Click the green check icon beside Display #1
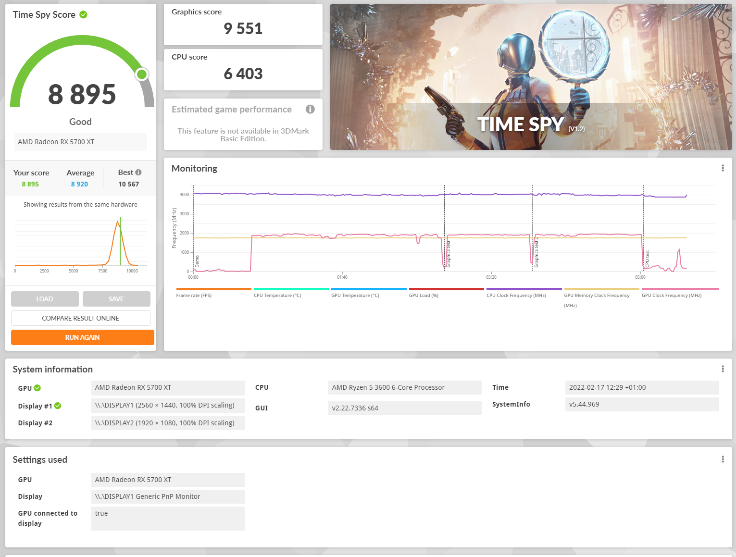Viewport: 736px width, 557px height. tap(58, 406)
